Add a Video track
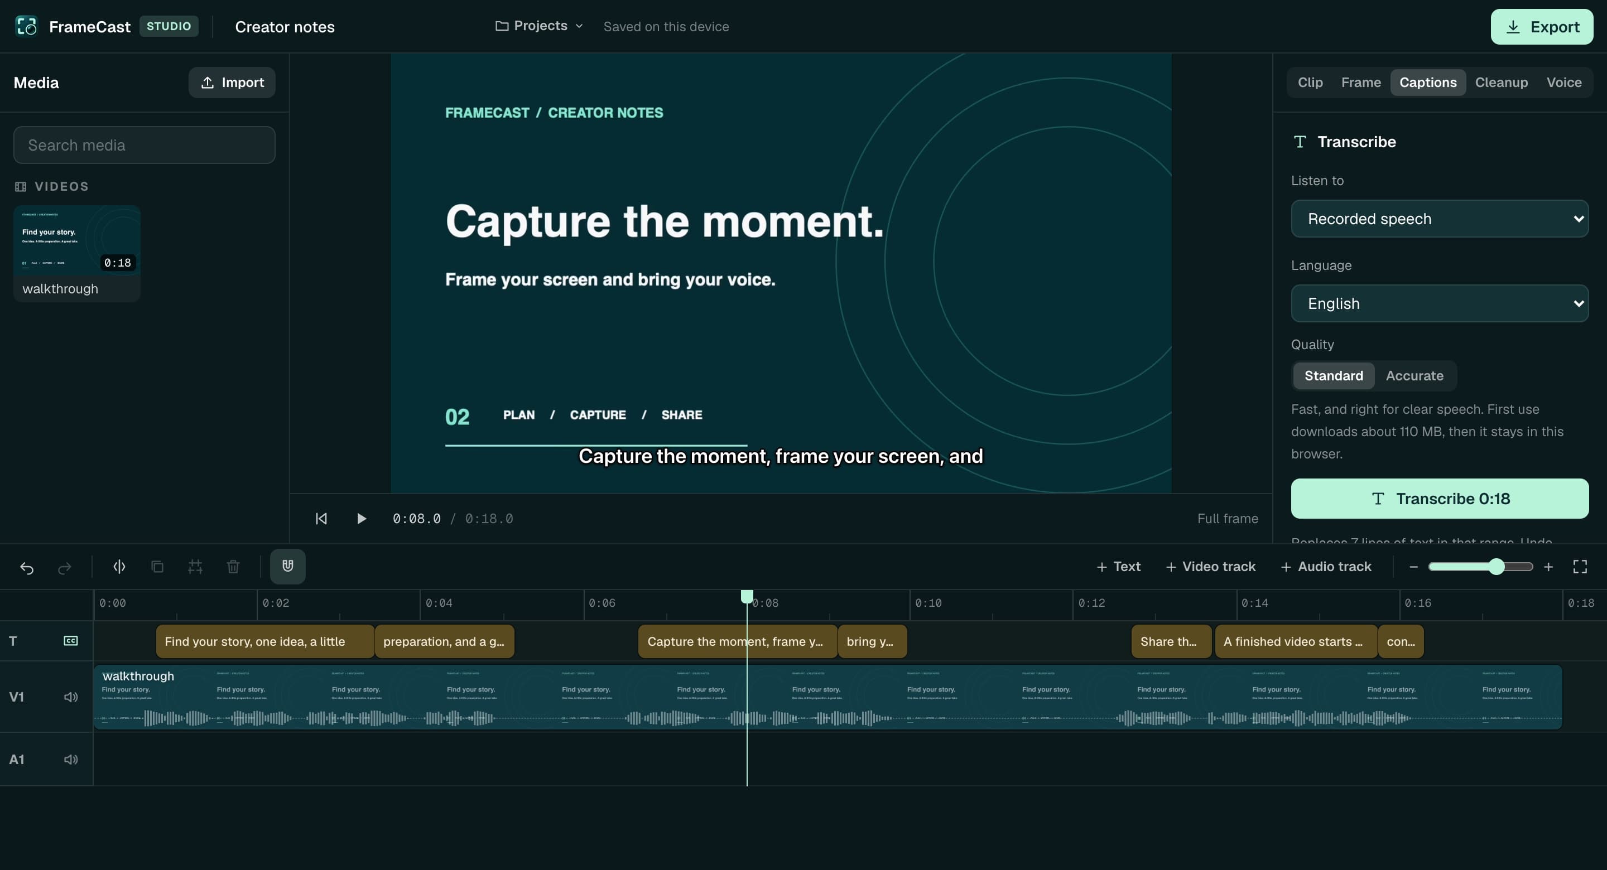Image resolution: width=1607 pixels, height=870 pixels. click(1210, 566)
